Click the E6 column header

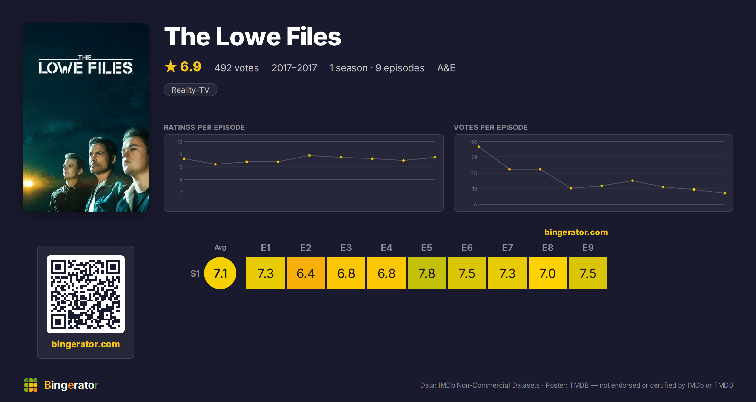(x=467, y=248)
